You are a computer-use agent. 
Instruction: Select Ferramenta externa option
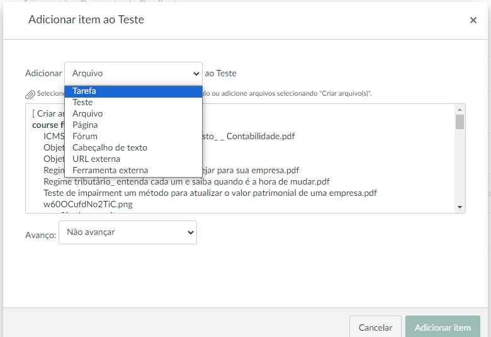[110, 170]
